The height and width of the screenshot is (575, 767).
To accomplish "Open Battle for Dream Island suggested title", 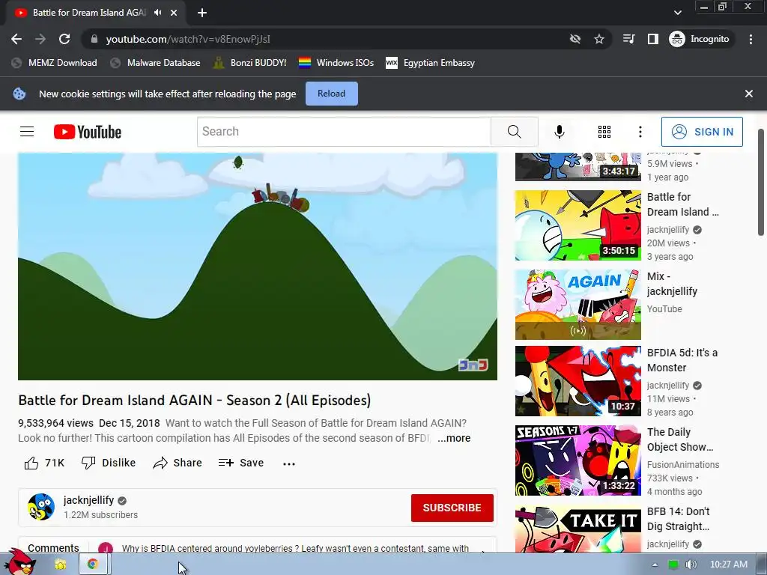I will tap(683, 204).
